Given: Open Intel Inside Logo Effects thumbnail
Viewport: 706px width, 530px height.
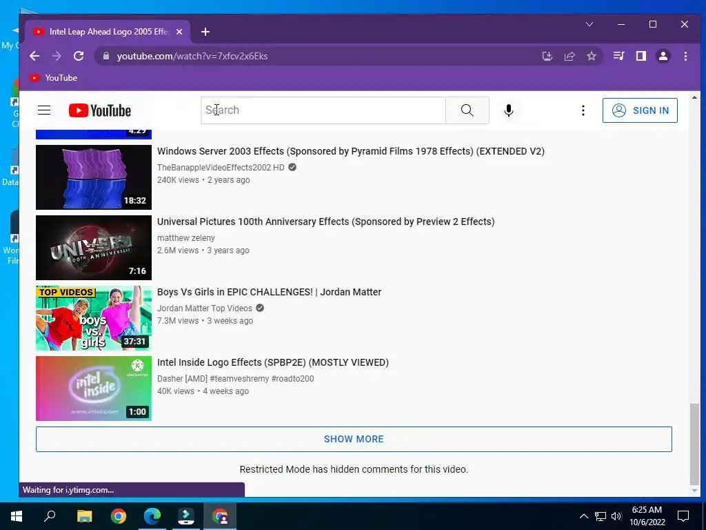Looking at the screenshot, I should (94, 388).
